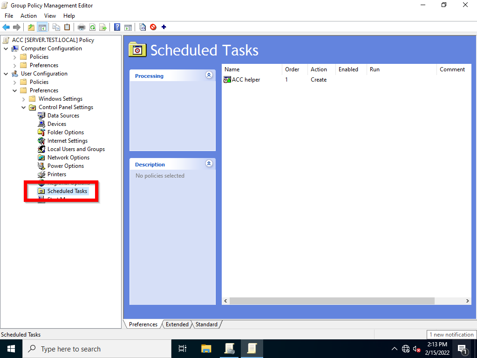Screen dimensions: 477x358
Task: Expand Preferences under Computer Configuration
Action: [14, 65]
